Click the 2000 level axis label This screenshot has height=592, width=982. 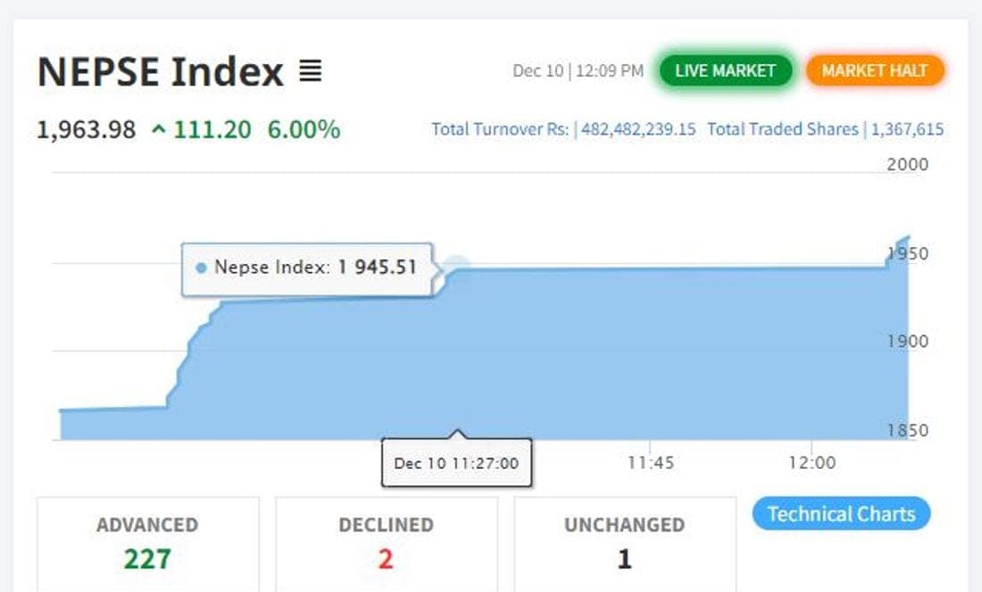pos(907,164)
